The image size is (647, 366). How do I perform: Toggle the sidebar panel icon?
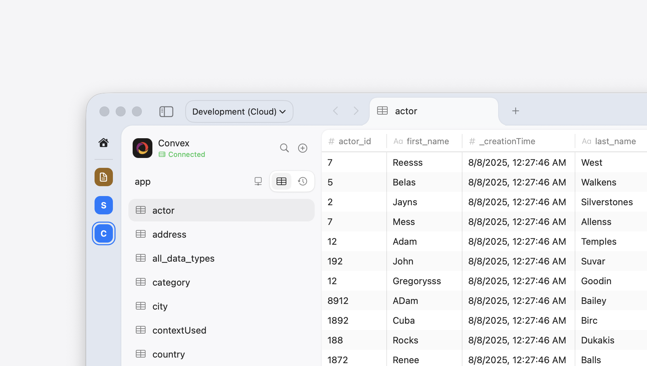(x=166, y=112)
